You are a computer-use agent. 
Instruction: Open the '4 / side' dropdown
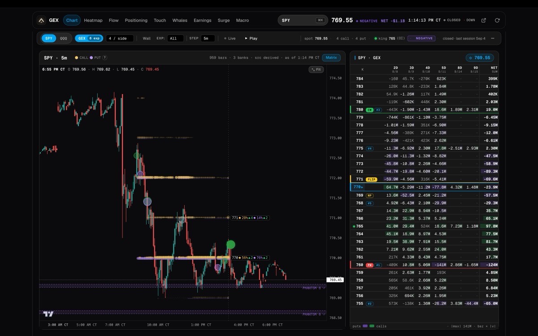(121, 39)
